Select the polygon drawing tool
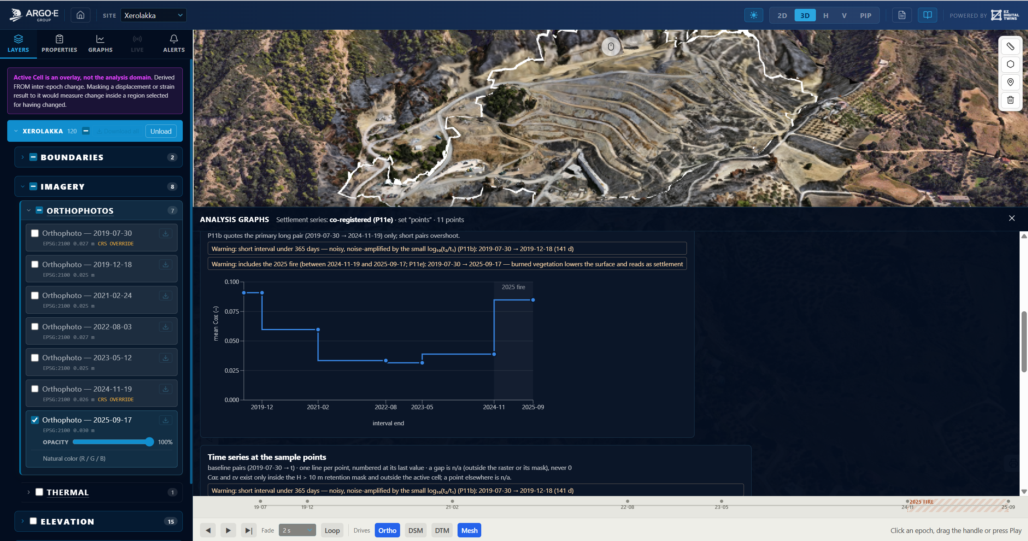The height and width of the screenshot is (541, 1028). click(x=1010, y=64)
